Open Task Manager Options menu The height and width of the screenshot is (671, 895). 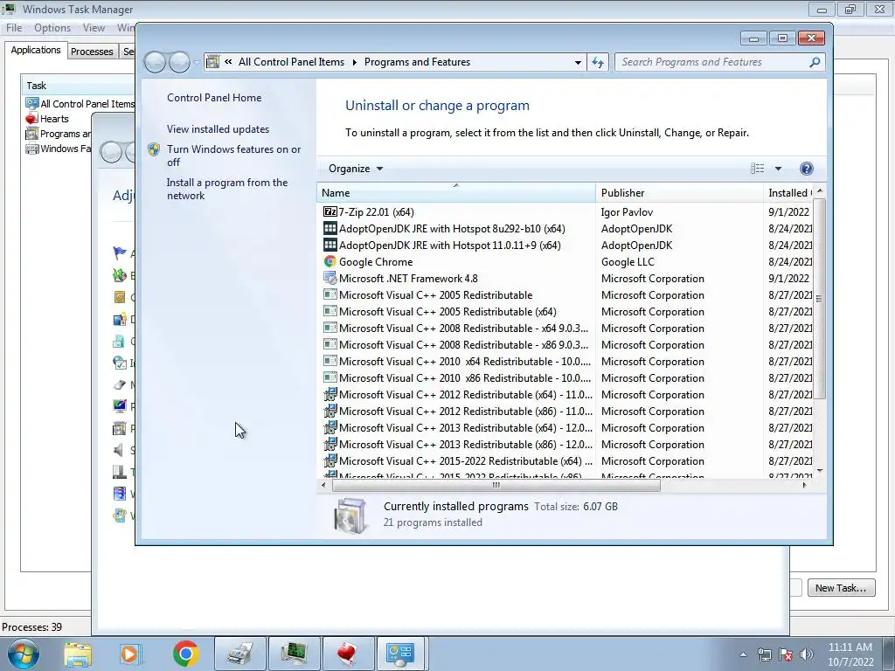pyautogui.click(x=52, y=28)
